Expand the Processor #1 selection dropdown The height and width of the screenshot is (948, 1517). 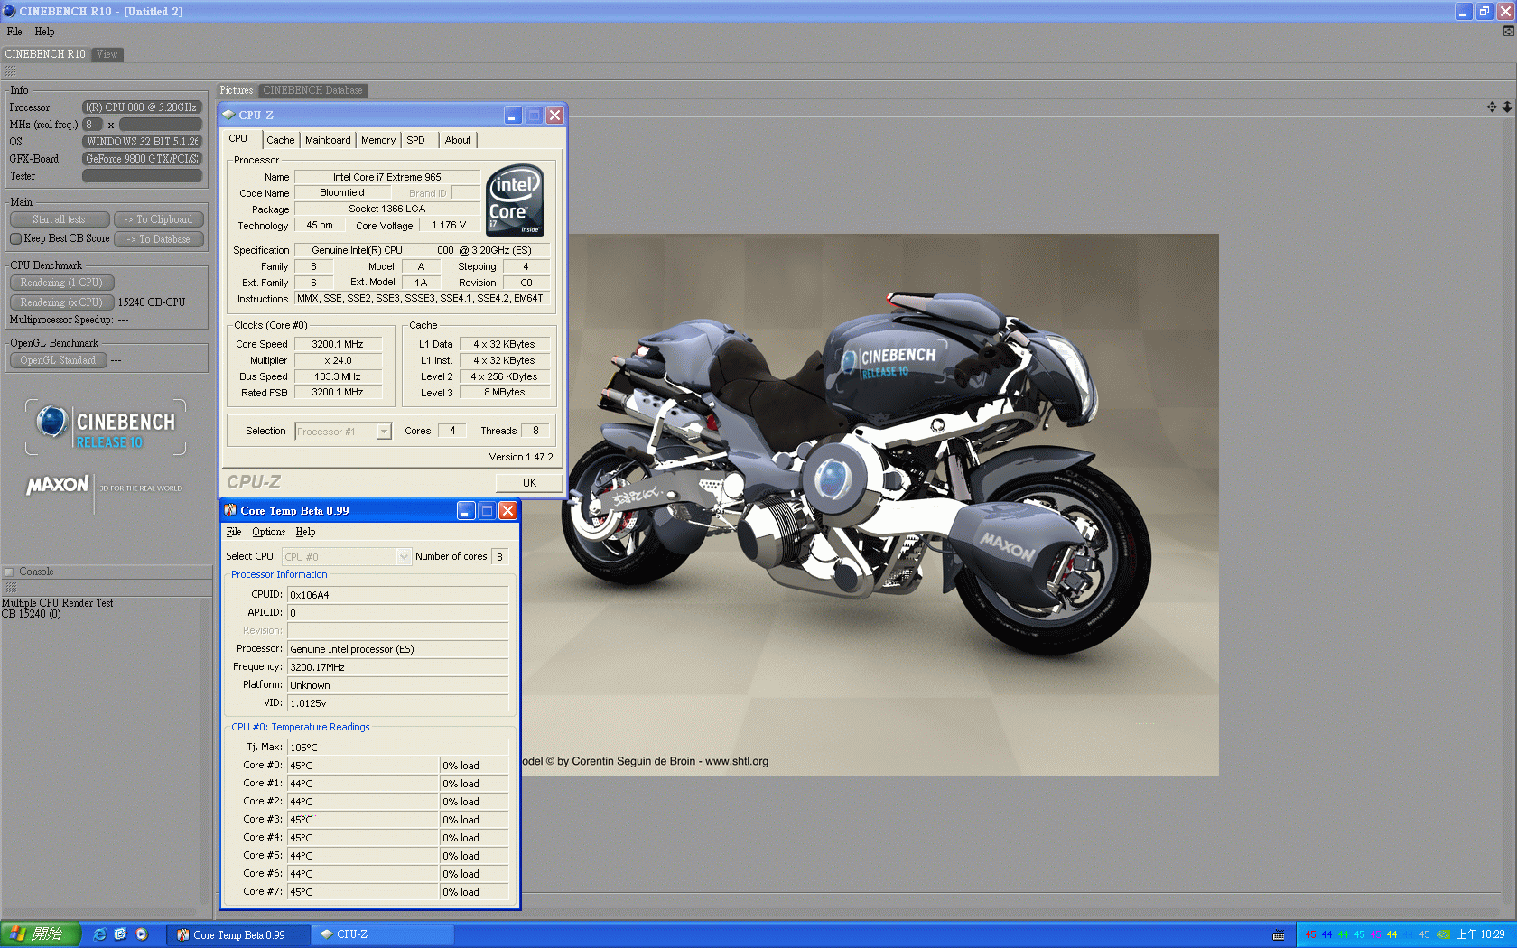(384, 432)
